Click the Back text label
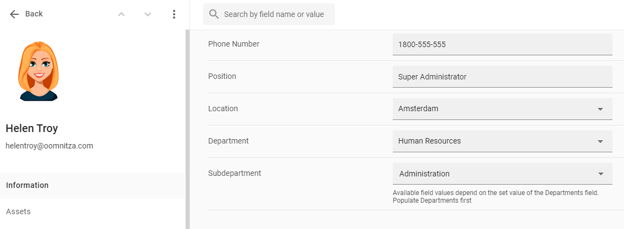Viewport: 624px width, 229px height. point(34,14)
